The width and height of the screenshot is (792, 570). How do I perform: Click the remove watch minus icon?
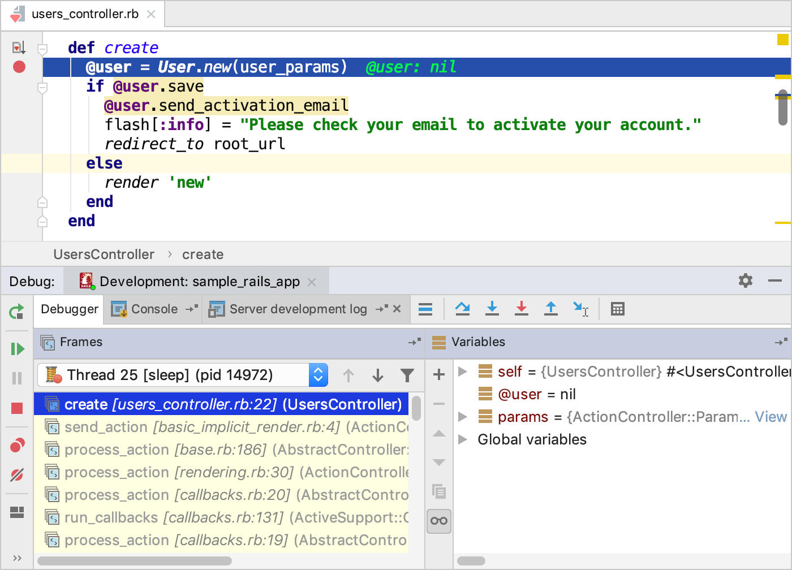[x=439, y=404]
